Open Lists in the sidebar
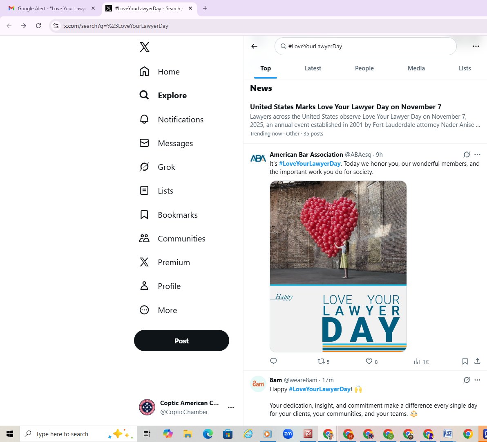The height and width of the screenshot is (442, 487). (156, 191)
